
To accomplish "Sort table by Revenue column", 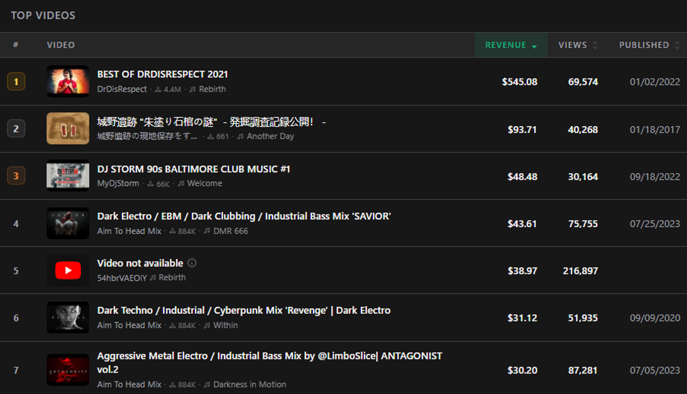I will [510, 45].
